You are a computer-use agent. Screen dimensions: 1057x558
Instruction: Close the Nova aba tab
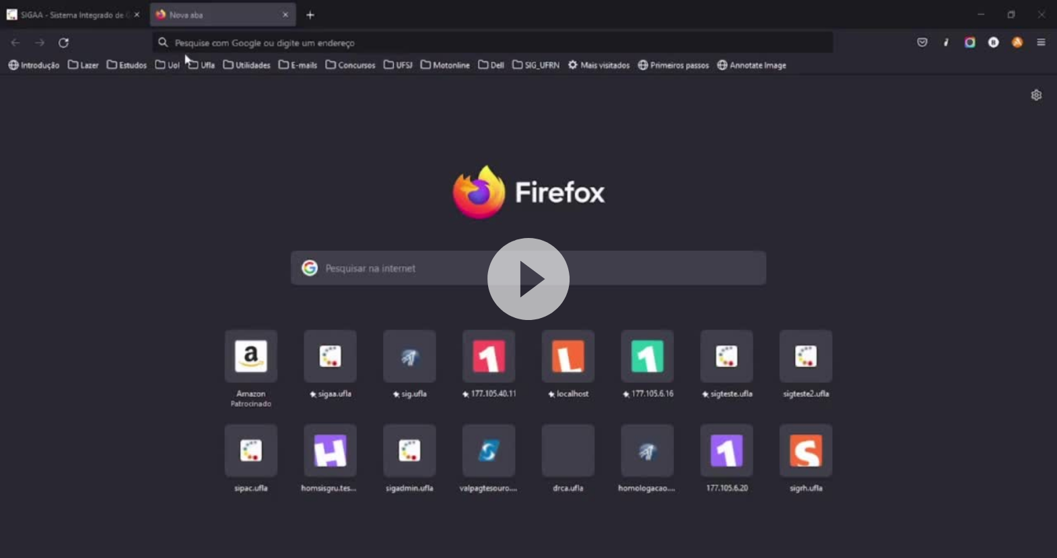pyautogui.click(x=285, y=15)
